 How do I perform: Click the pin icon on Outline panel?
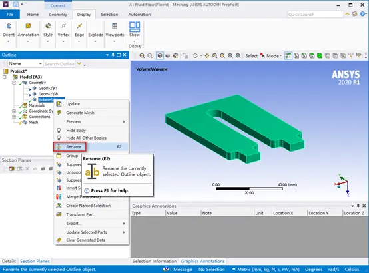pos(113,55)
